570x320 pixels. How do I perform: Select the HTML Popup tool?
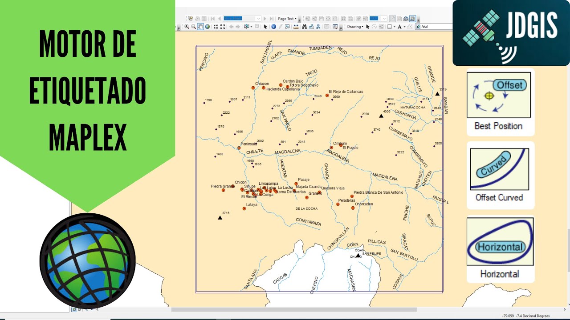pos(287,27)
